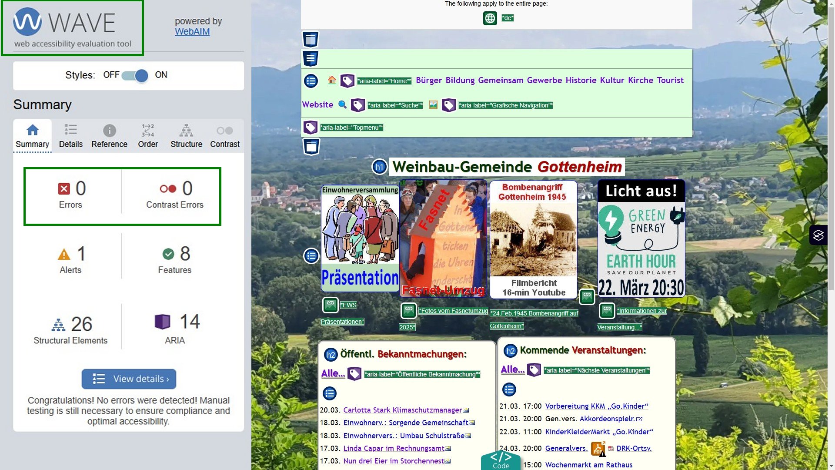Viewport: 835px width, 470px height.
Task: Click the Home house icon
Action: coord(332,81)
